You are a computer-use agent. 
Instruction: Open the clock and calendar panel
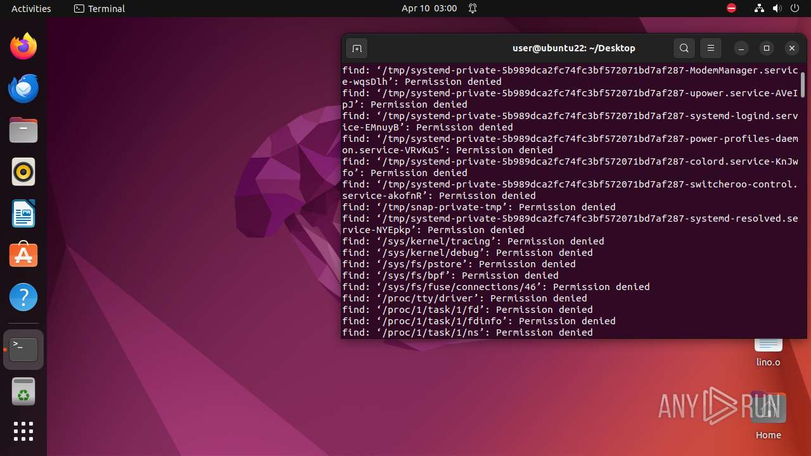pos(429,8)
